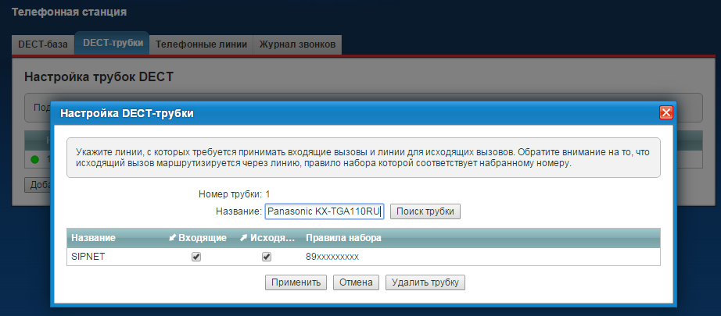Click the Применить button
This screenshot has height=316, width=721.
point(296,282)
